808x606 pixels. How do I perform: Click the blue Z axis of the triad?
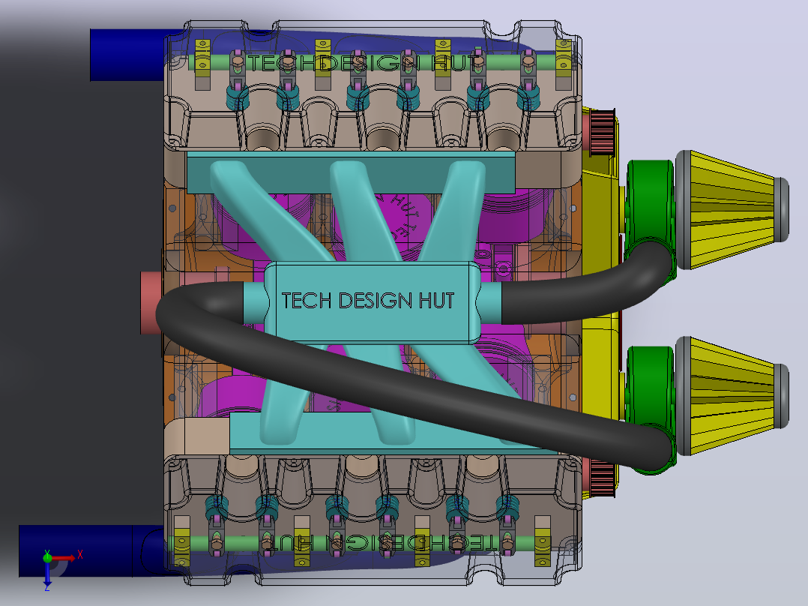(x=47, y=574)
